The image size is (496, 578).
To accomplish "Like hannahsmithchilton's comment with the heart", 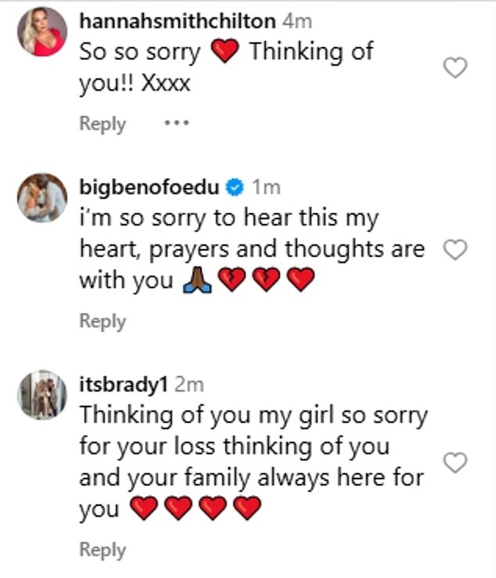I will pyautogui.click(x=455, y=68).
